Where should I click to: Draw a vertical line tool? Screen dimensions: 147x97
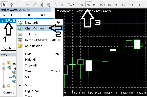coord(20,5)
